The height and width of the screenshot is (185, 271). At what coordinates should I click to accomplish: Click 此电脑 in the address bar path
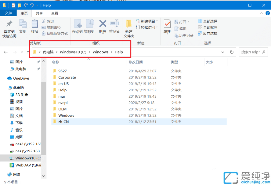[x=48, y=52]
